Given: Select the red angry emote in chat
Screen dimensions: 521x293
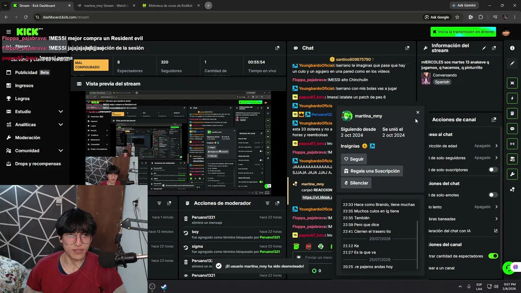Looking at the screenshot, I should coord(309,247).
